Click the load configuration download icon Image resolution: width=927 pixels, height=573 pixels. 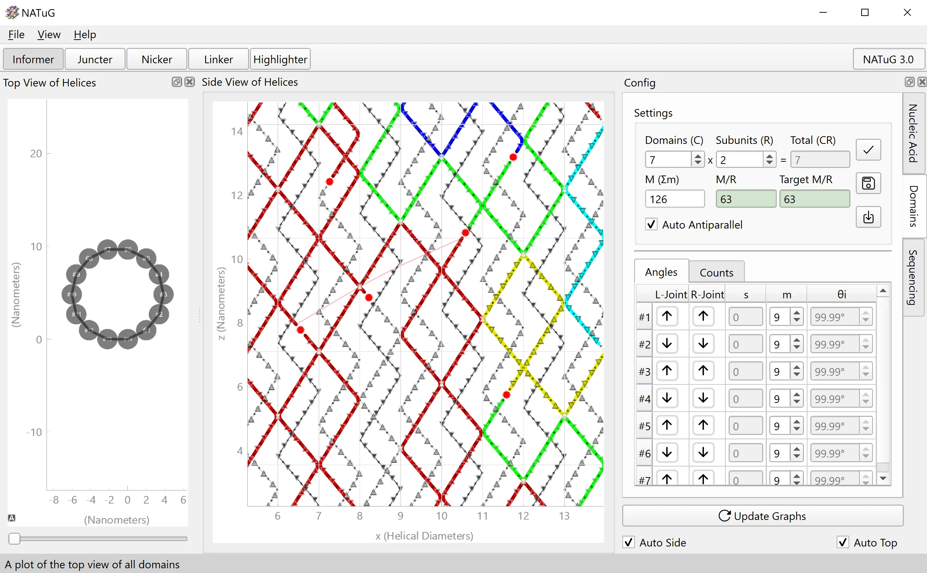868,217
